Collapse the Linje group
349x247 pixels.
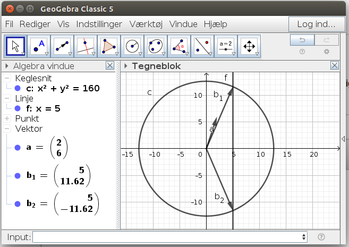point(7,98)
